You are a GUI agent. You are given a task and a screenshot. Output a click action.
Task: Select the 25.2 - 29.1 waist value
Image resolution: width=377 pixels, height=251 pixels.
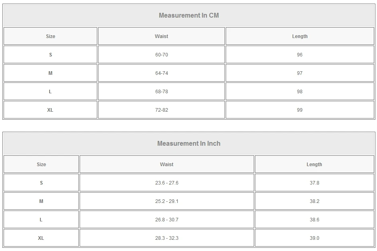(166, 201)
